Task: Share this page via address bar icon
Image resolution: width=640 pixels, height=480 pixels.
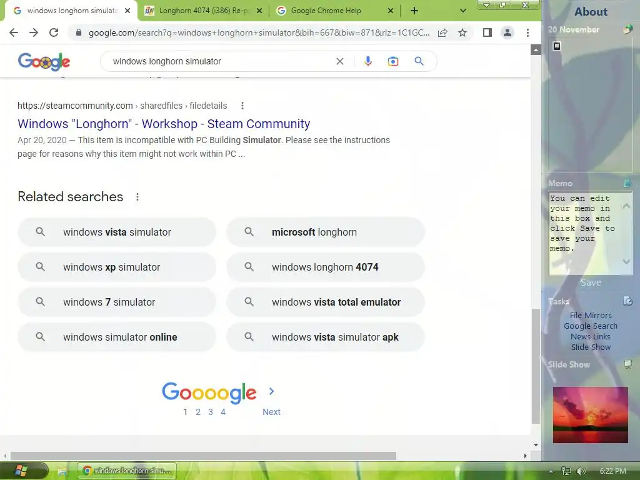Action: [442, 32]
